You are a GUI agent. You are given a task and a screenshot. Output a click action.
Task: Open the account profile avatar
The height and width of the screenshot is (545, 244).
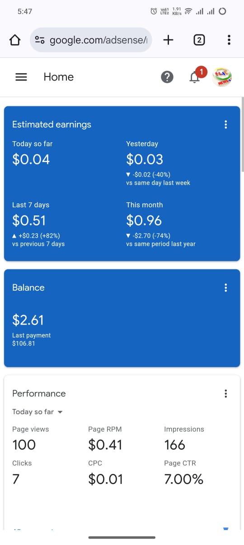223,77
